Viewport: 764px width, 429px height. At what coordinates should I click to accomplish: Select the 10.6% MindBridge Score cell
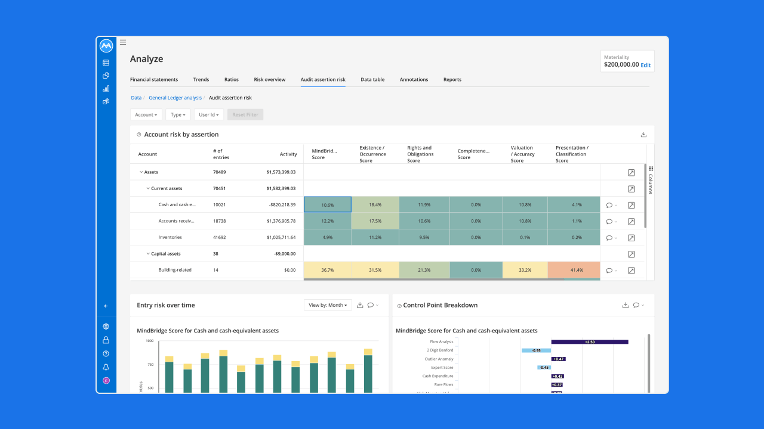(328, 205)
